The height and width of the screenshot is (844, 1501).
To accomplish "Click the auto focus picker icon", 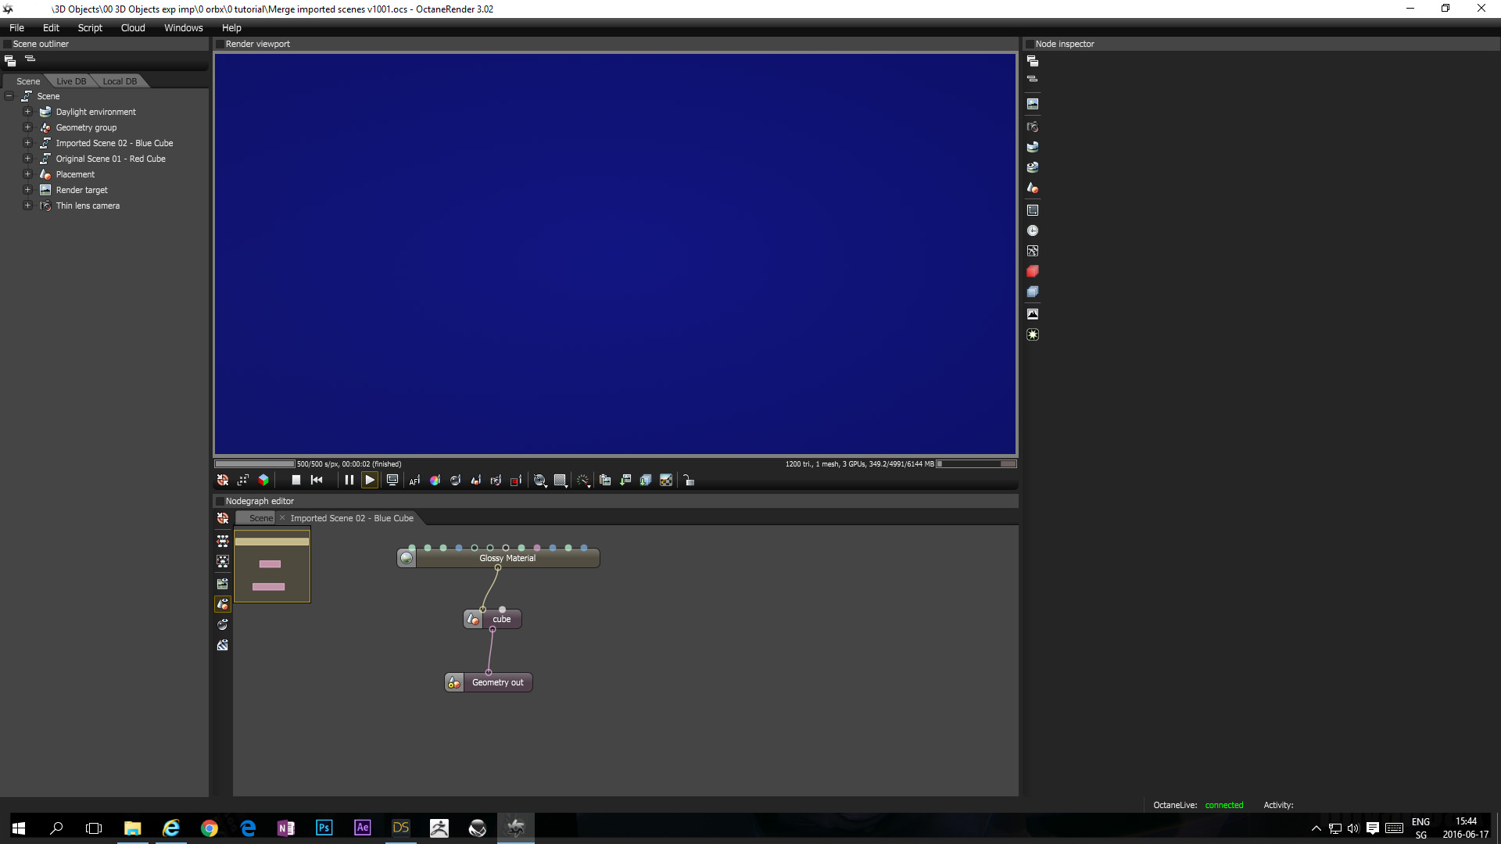I will (x=414, y=481).
